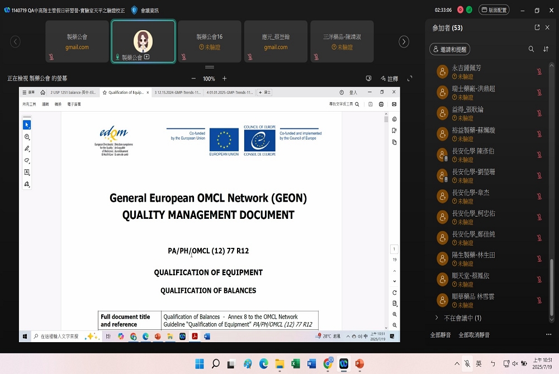The image size is (559, 374).
Task: Click the shared screen options icon left of 註釋
Action: [368, 79]
